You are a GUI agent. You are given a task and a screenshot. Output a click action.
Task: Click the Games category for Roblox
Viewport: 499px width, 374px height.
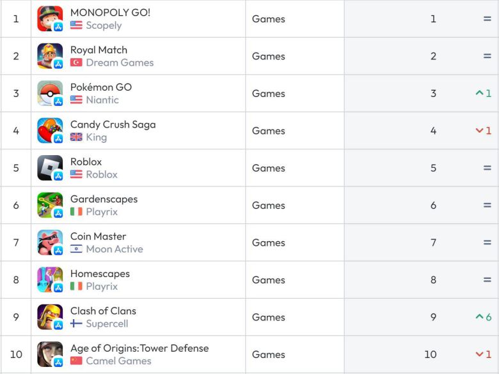[269, 168]
